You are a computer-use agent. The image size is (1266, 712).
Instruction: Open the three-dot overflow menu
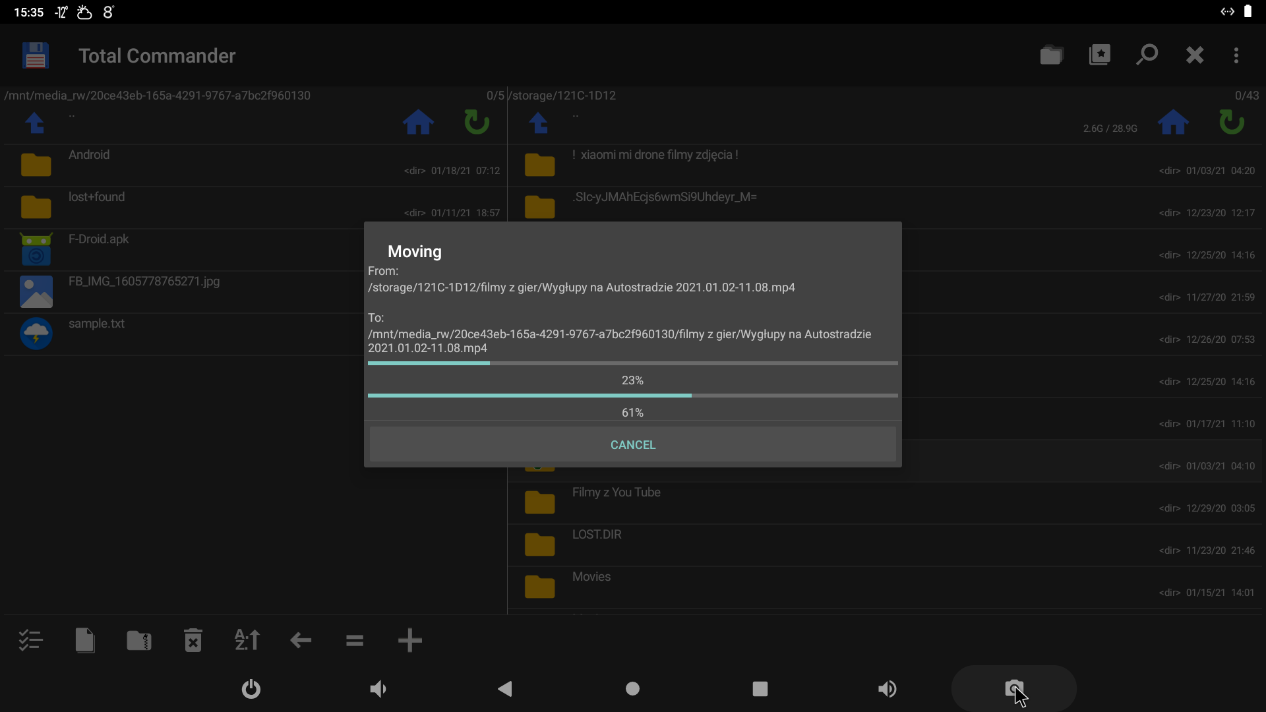(x=1236, y=55)
